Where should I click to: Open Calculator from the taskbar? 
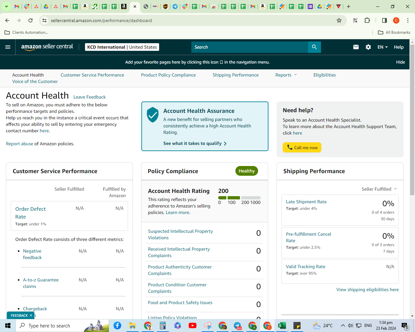click(162, 326)
